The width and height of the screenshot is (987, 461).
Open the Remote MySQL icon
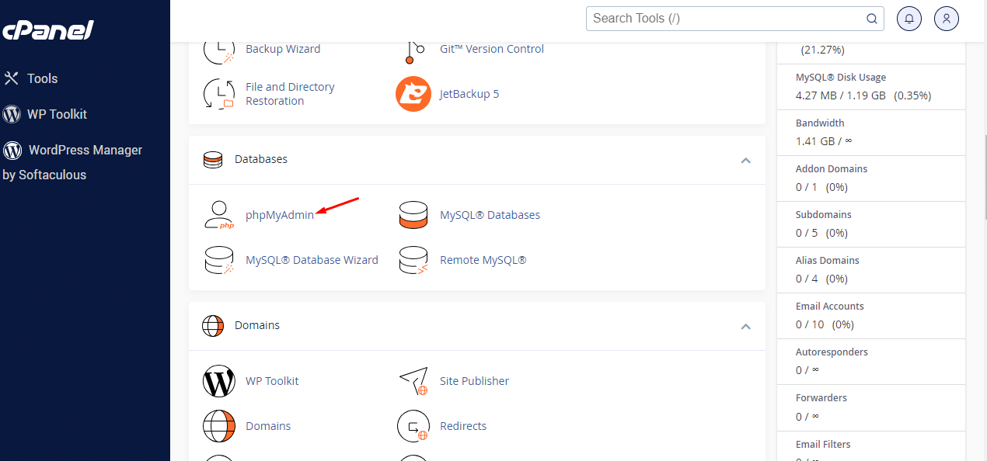point(413,260)
